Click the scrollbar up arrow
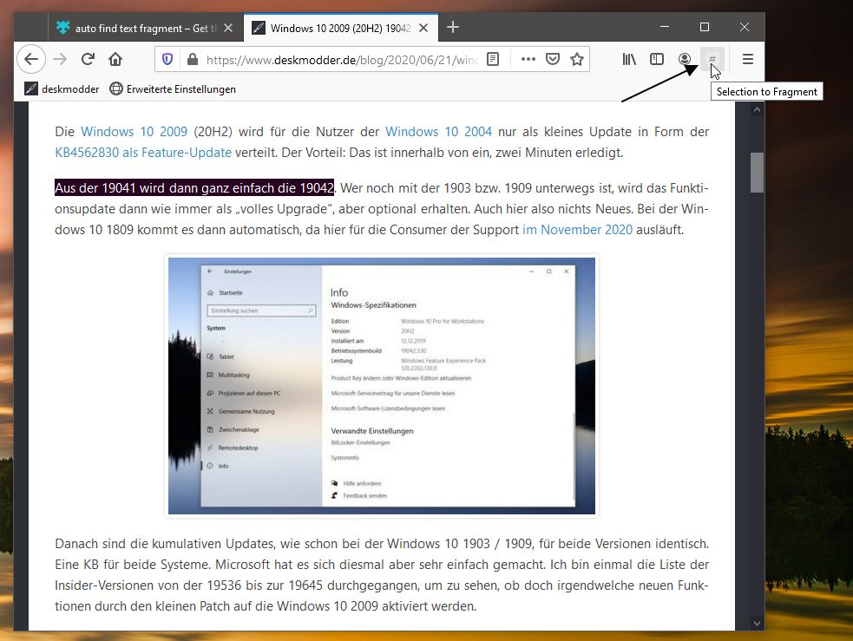 click(757, 110)
